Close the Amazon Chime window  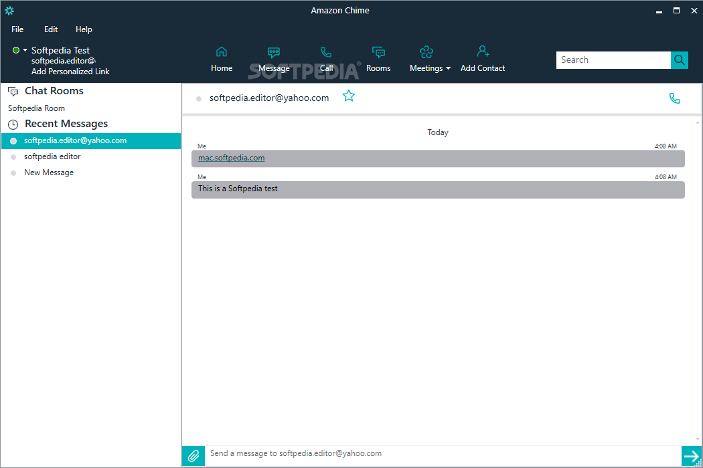click(x=694, y=10)
